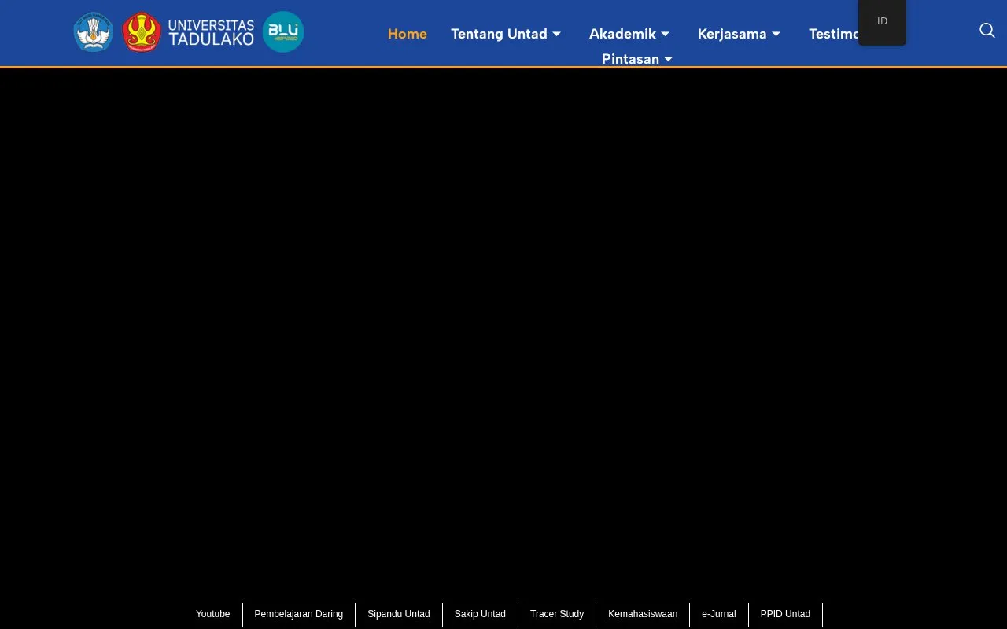Go to the Home menu item
Viewport: 1007px width, 629px height.
[x=408, y=34]
